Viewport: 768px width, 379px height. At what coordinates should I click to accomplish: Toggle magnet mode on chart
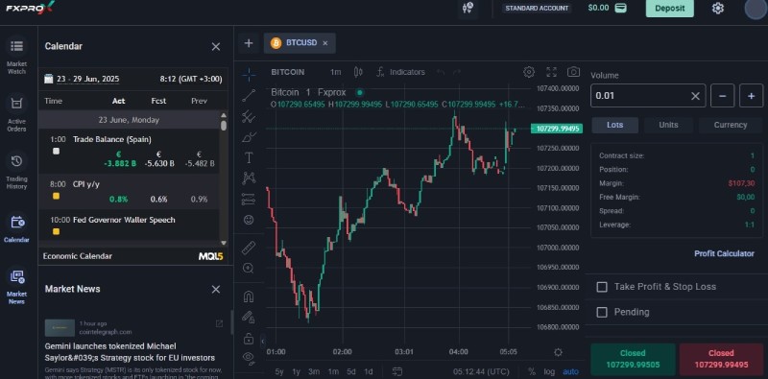coord(249,296)
